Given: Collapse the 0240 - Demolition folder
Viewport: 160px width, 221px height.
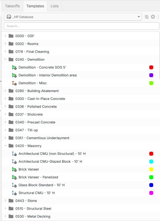Looking at the screenshot, I should click(5, 60).
